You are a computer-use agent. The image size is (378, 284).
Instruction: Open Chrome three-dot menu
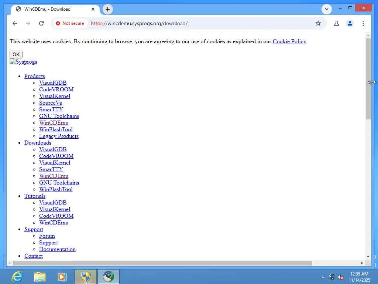[363, 23]
